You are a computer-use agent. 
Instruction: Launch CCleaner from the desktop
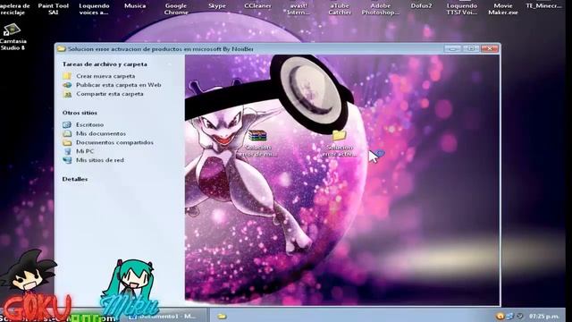click(257, 6)
